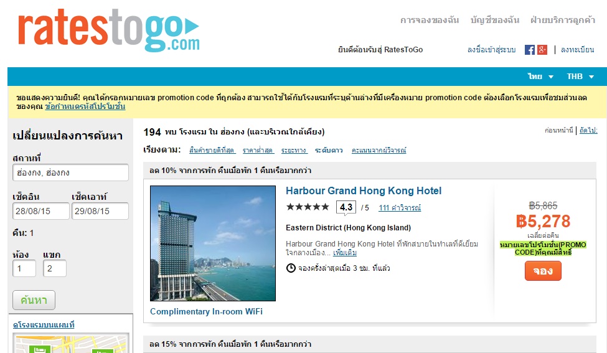This screenshot has height=353, width=607.
Task: Click the สถานที่ location input field
Action: (70, 172)
